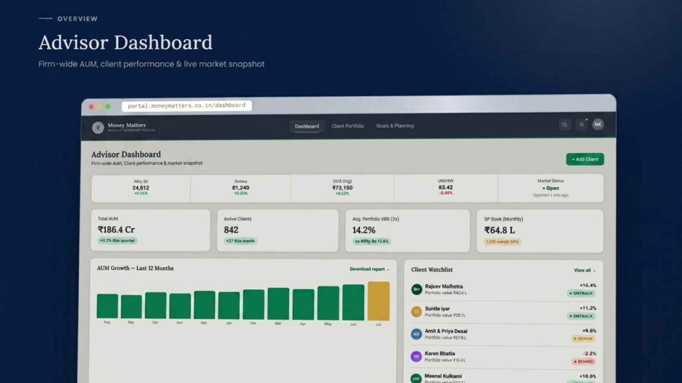Screen dimensions: 682x383
Task: Click the yellow browser minimize button
Action: pos(99,107)
